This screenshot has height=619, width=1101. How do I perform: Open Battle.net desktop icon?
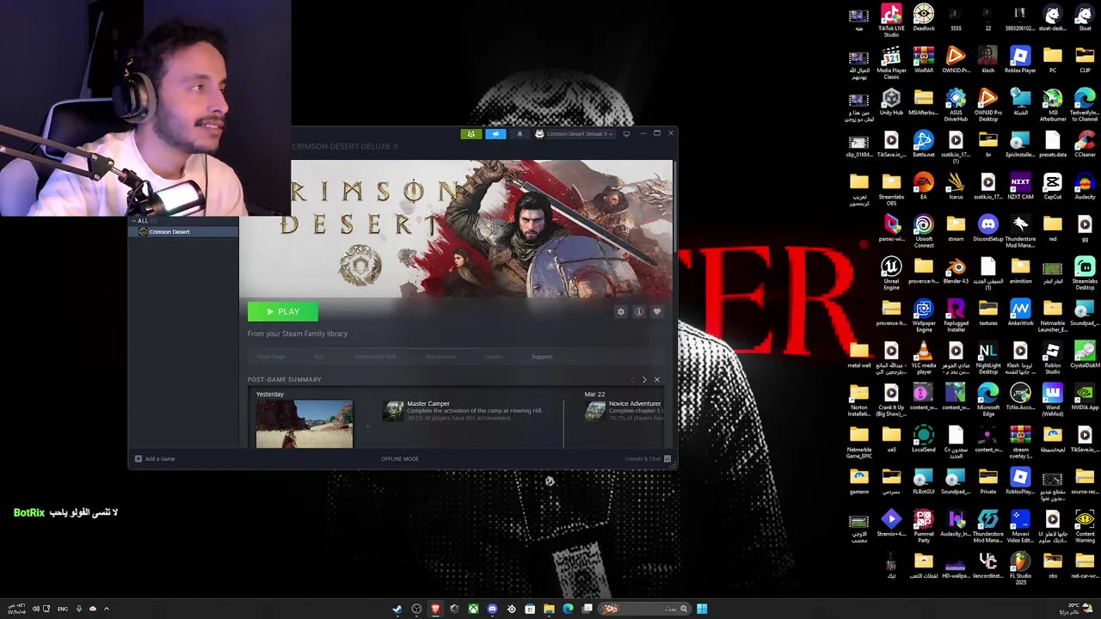[x=924, y=144]
